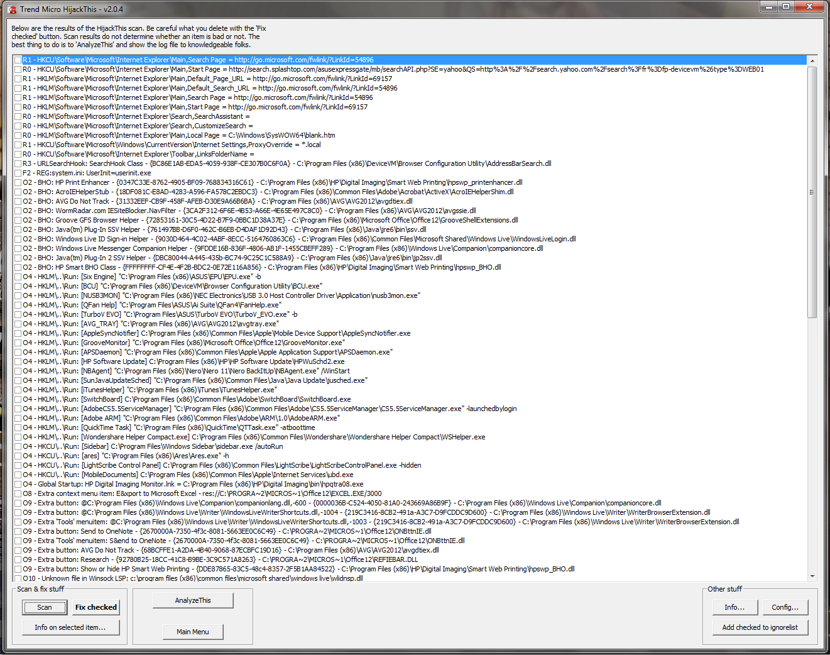Check the O4 HKCU ares Ares.exe entry

tap(18, 456)
